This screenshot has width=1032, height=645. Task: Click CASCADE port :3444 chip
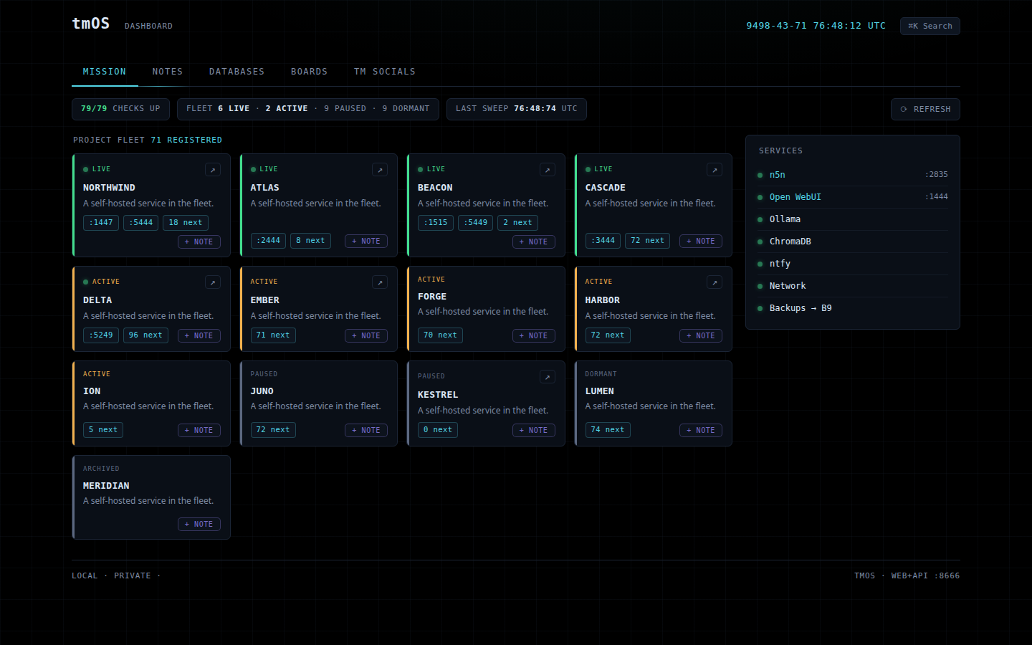(603, 241)
